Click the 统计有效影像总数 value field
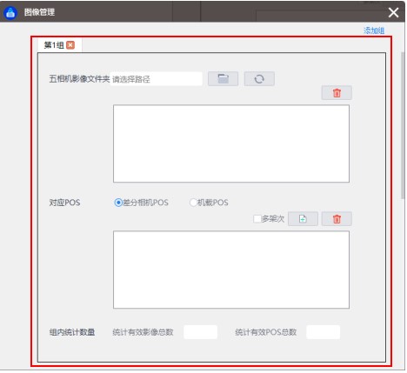The height and width of the screenshot is (373, 407). pyautogui.click(x=200, y=332)
